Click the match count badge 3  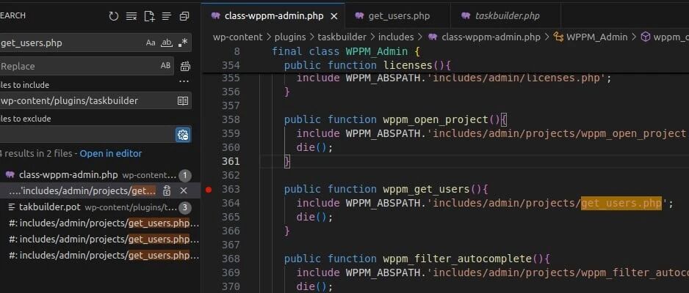point(184,207)
